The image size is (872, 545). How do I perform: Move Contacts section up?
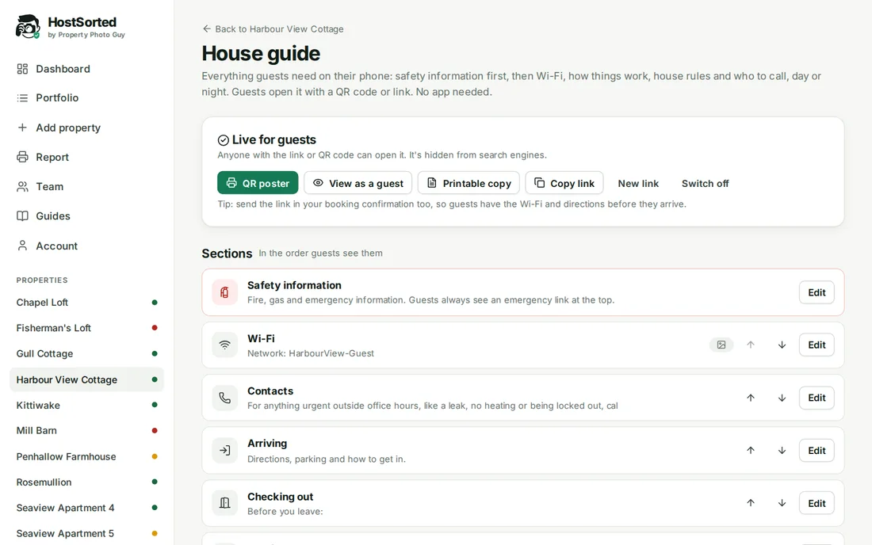[x=751, y=398]
